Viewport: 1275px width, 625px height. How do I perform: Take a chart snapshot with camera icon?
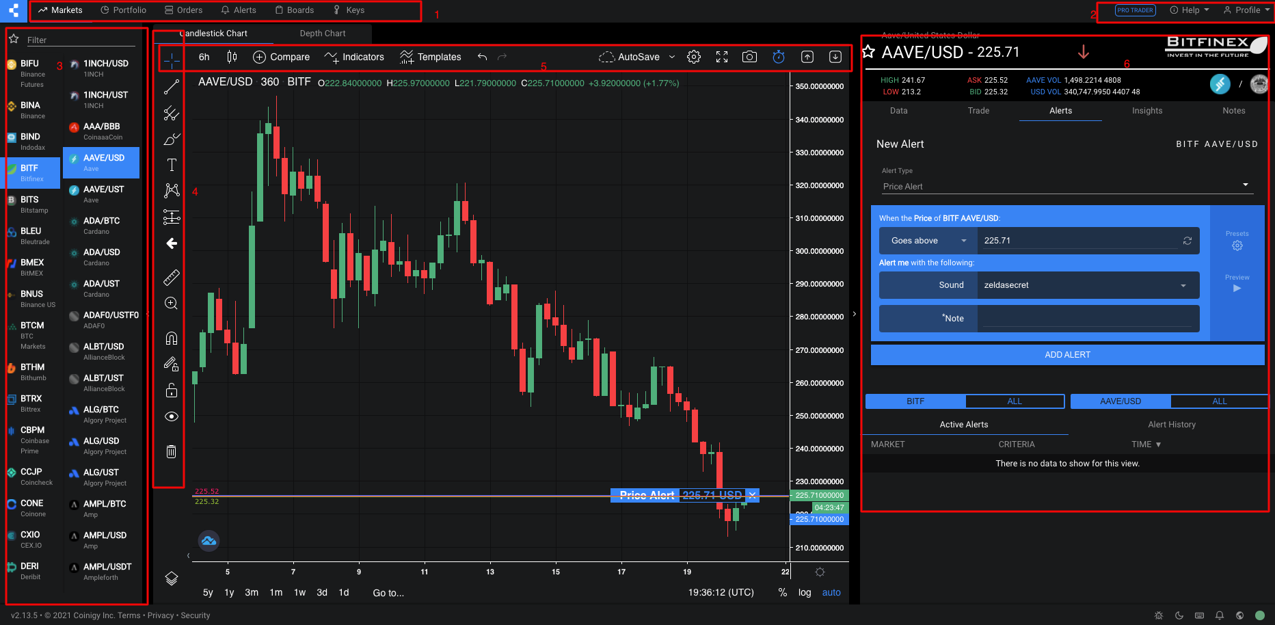[750, 57]
